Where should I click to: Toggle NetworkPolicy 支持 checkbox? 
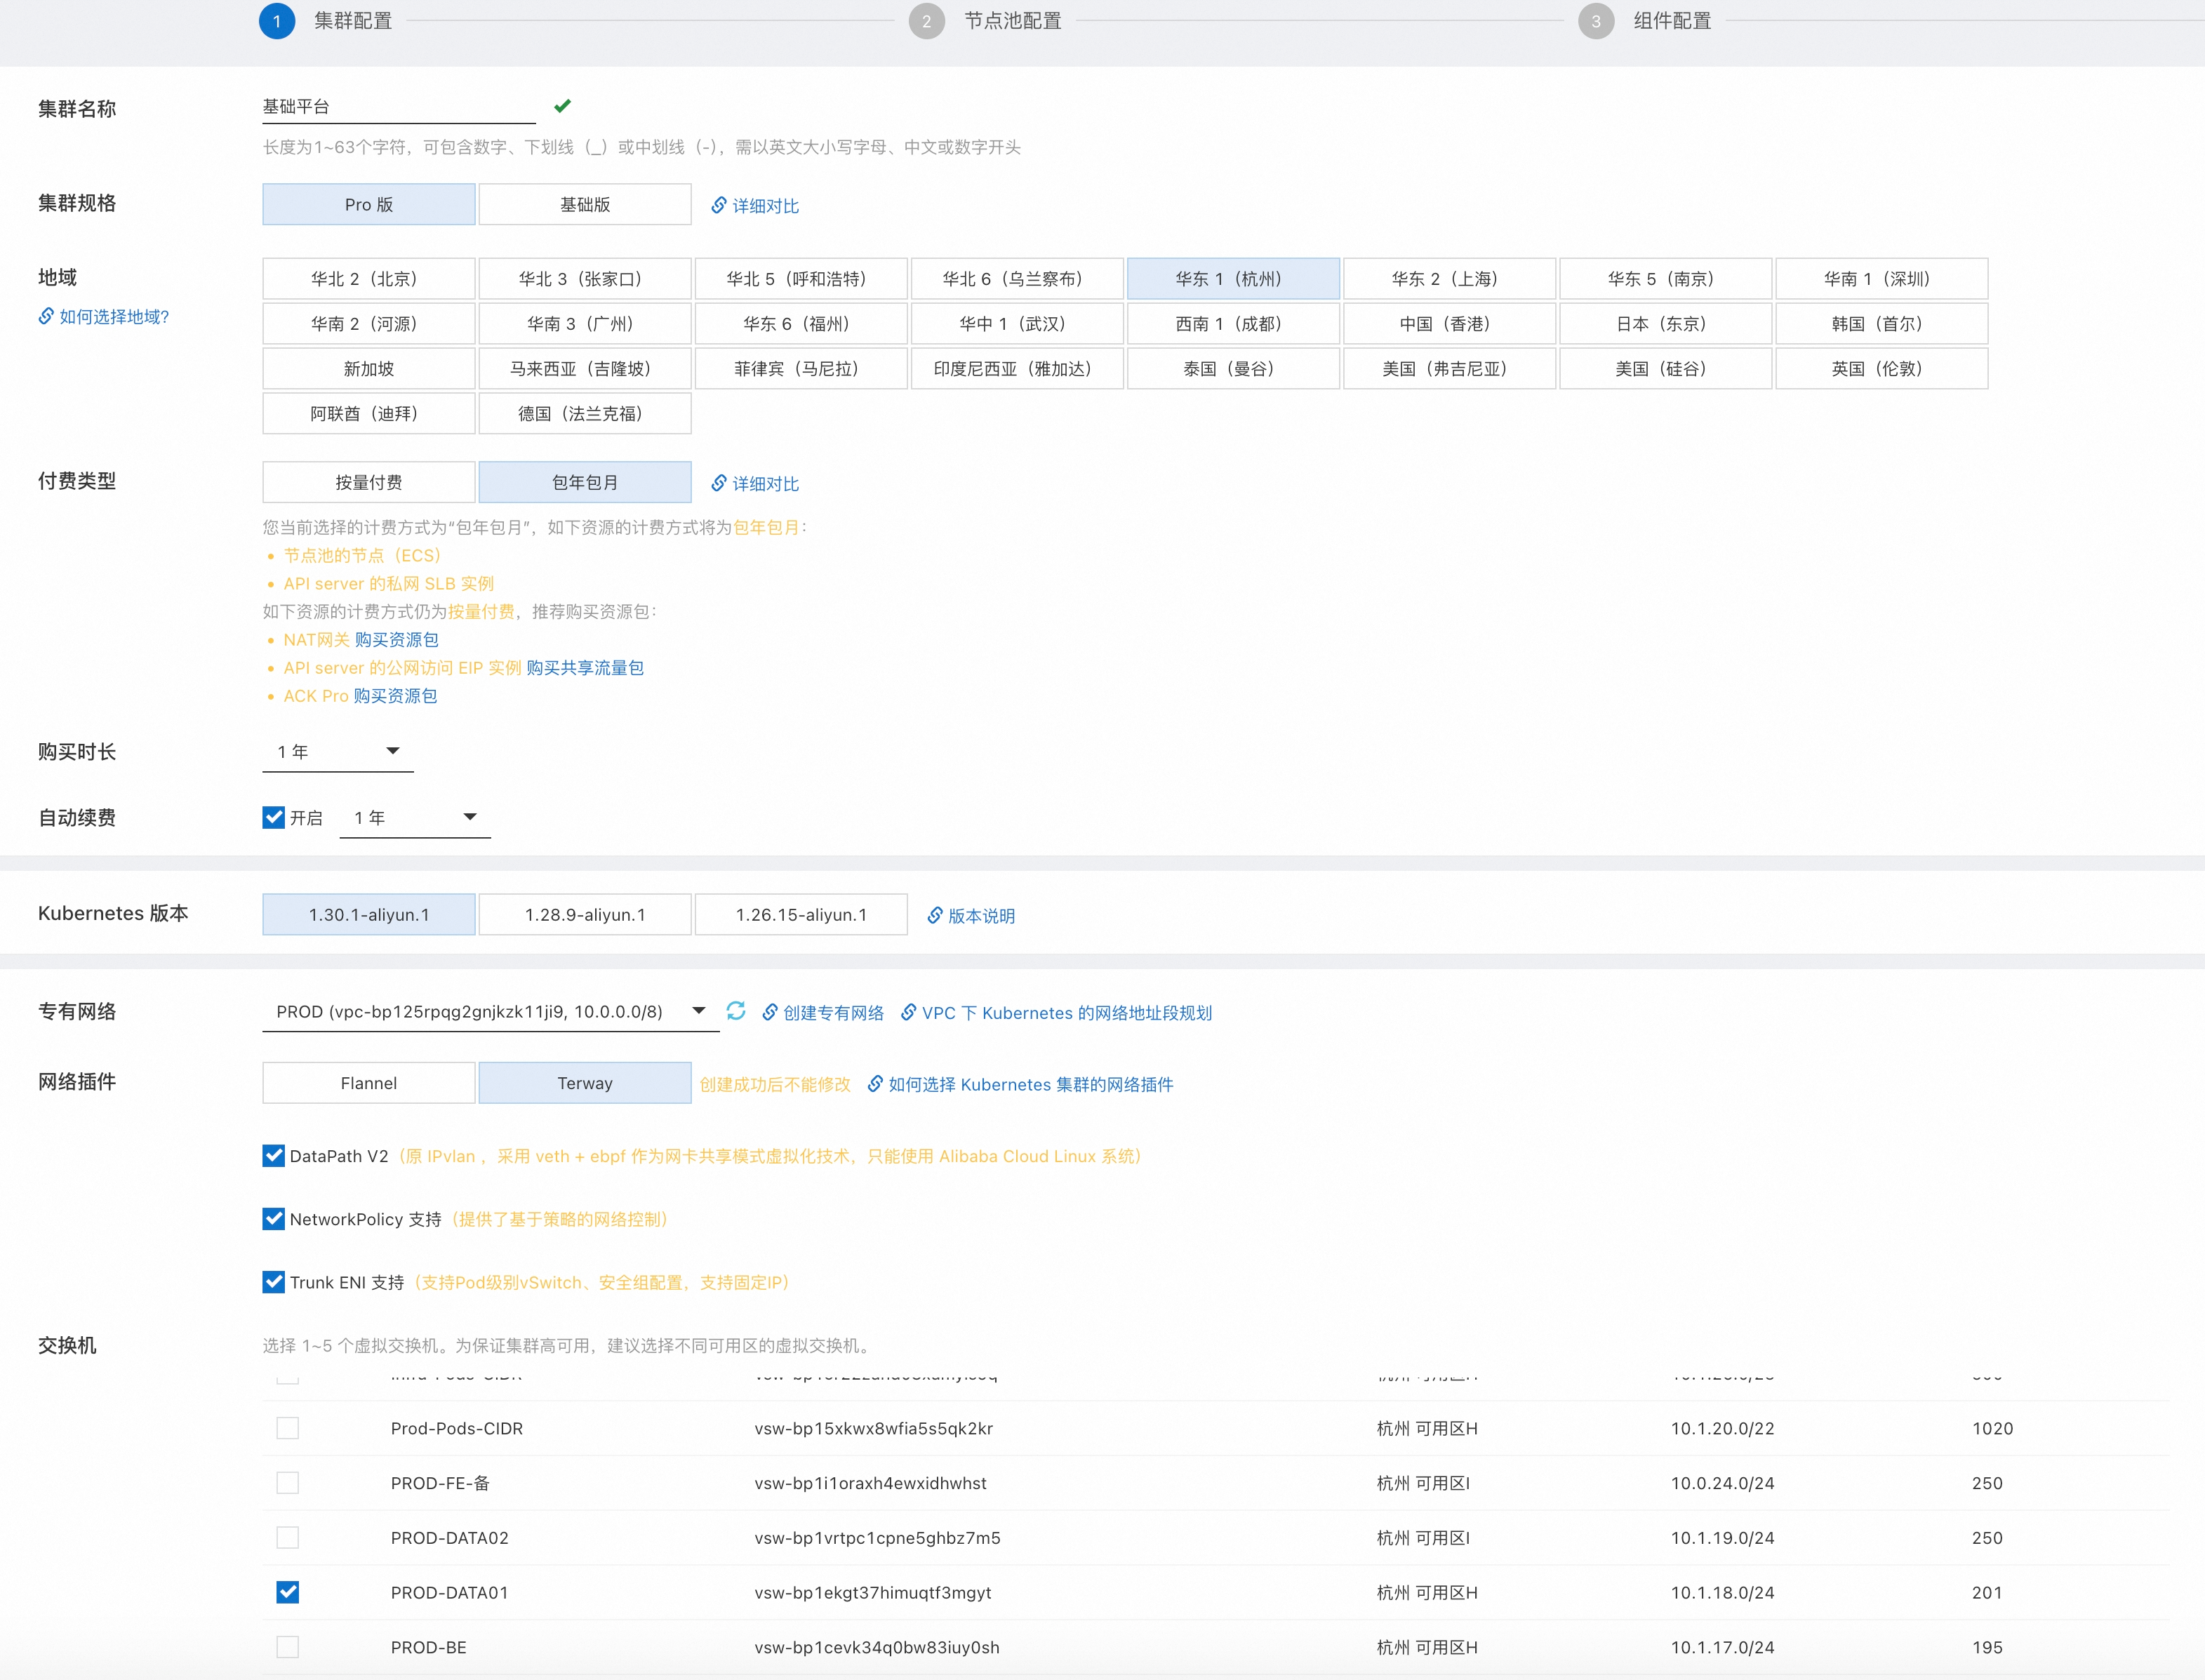click(273, 1219)
